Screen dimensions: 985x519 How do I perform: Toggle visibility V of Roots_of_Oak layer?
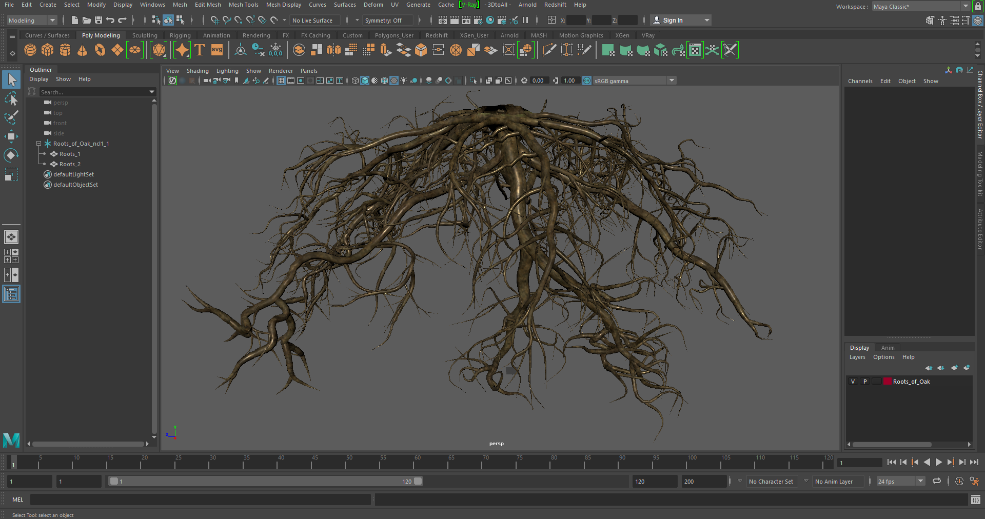point(853,382)
